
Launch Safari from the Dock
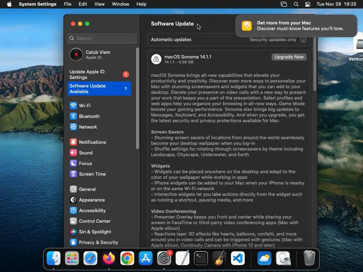click(x=90, y=258)
